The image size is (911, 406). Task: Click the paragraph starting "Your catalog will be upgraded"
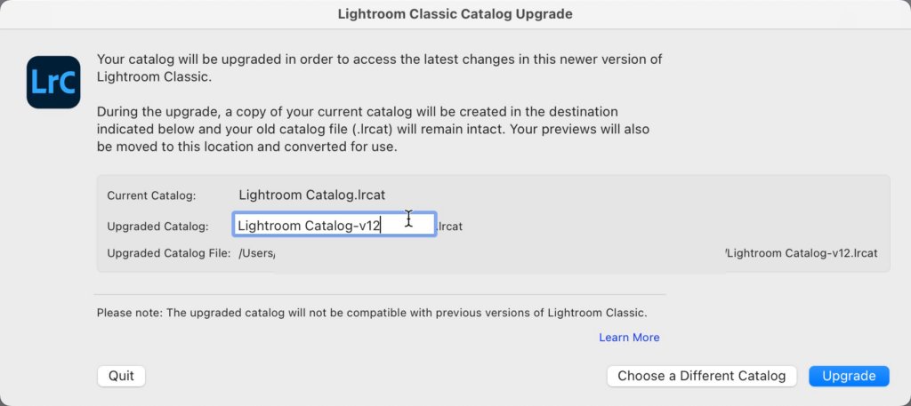(x=379, y=68)
